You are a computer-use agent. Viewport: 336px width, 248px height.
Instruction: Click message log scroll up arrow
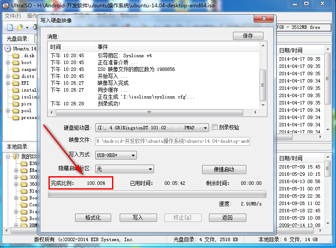pyautogui.click(x=263, y=46)
